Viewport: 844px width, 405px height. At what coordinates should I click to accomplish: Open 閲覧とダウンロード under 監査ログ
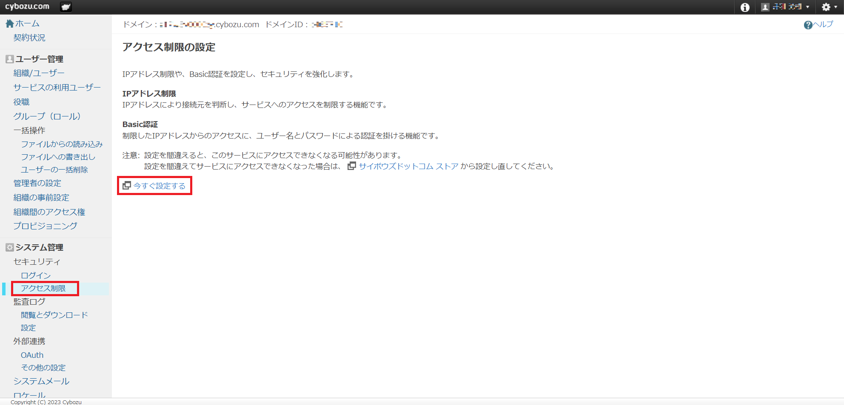[x=54, y=315]
